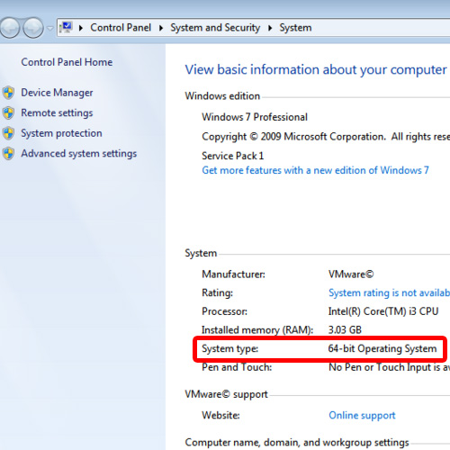Click the Forward navigation arrow button
Image resolution: width=450 pixels, height=450 pixels.
tap(33, 28)
